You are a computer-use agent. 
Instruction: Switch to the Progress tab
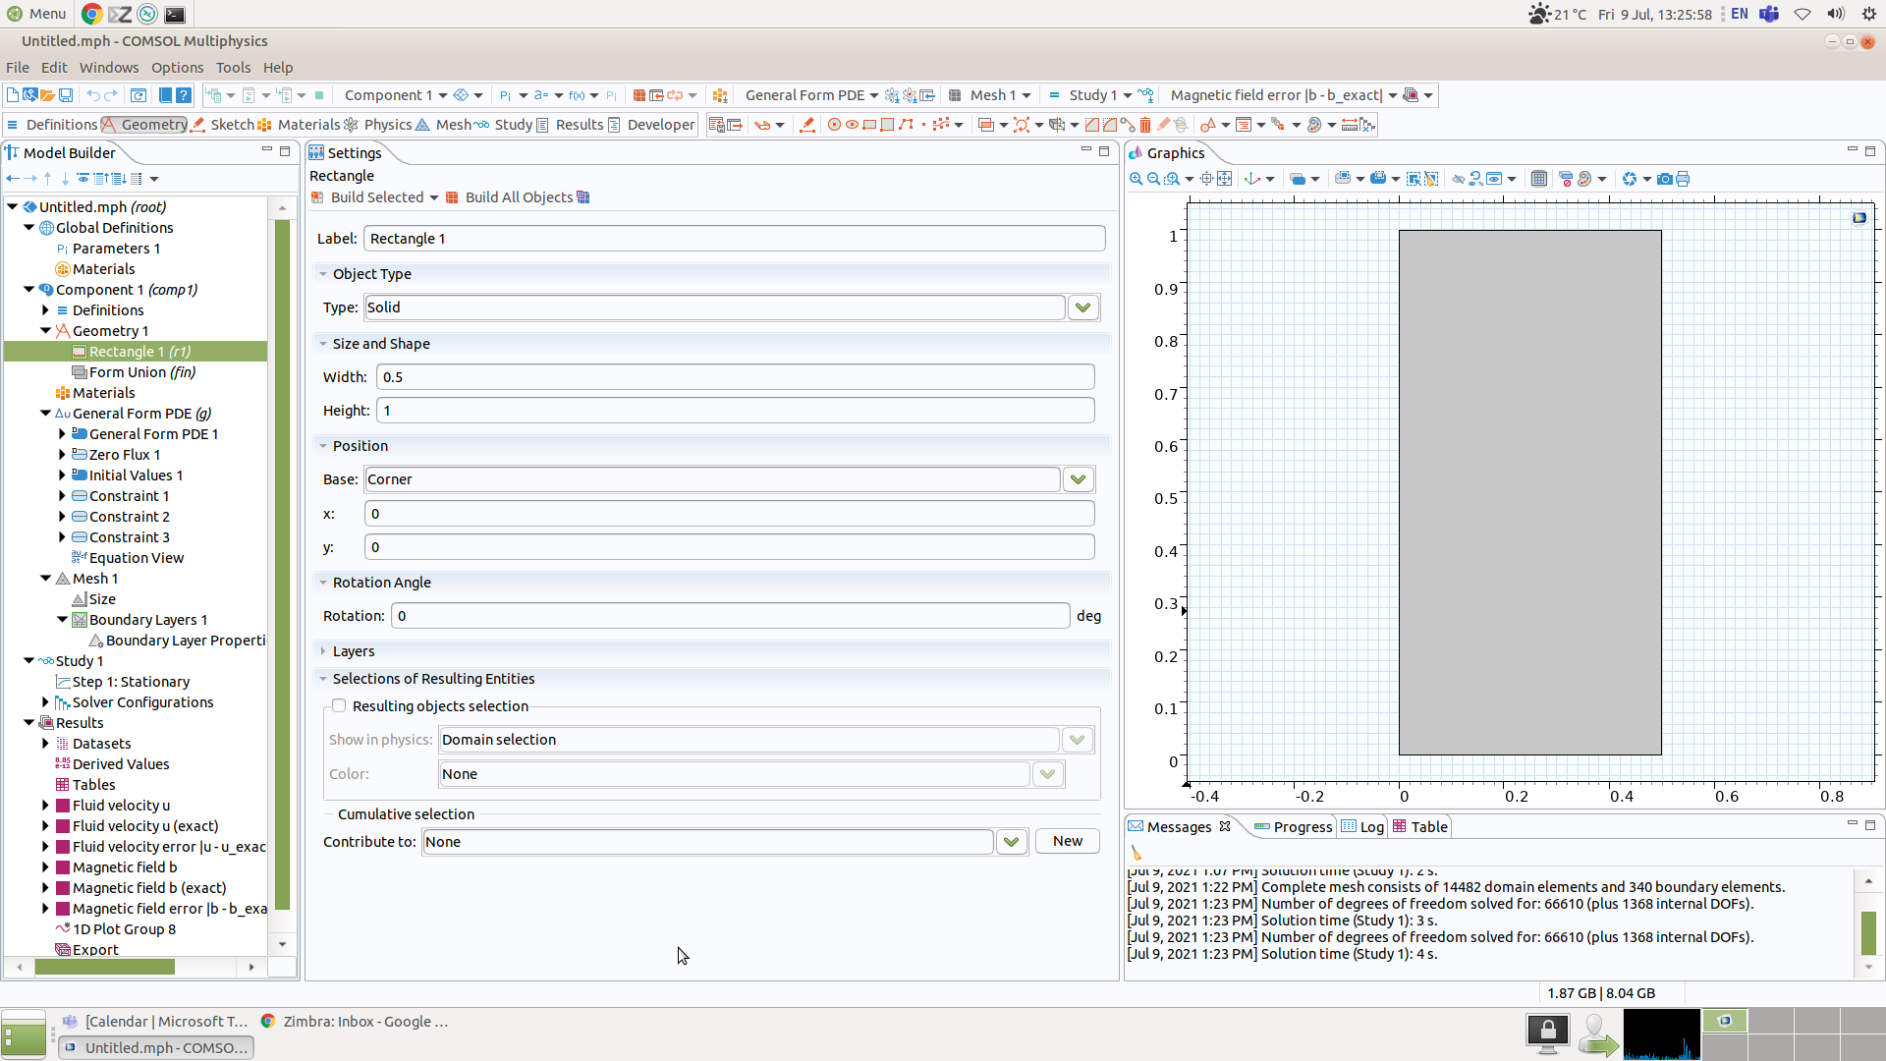point(1293,827)
